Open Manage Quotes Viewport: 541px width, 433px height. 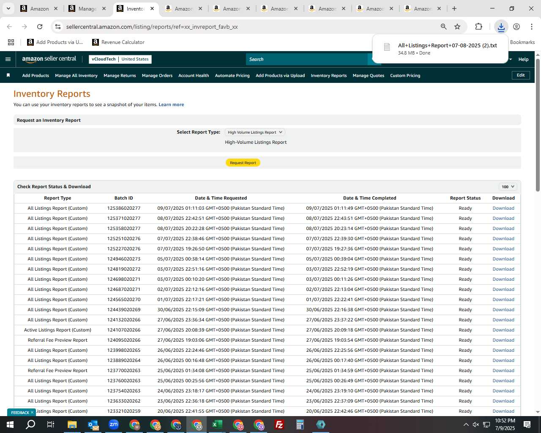coord(369,75)
